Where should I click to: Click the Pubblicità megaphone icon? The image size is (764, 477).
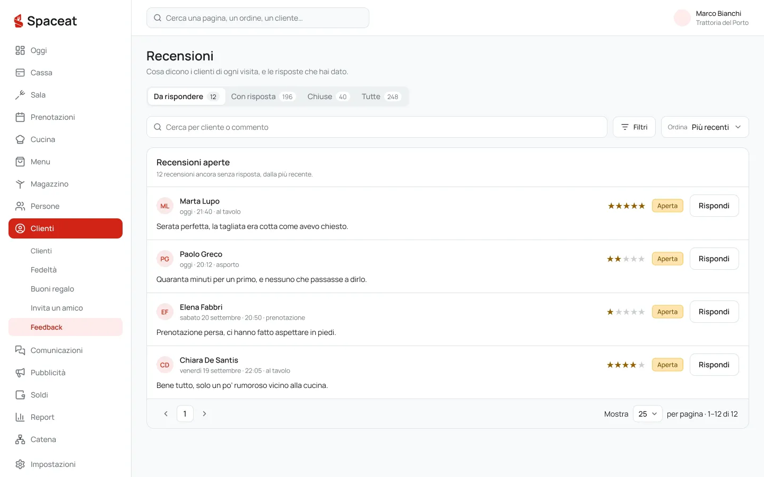(20, 373)
